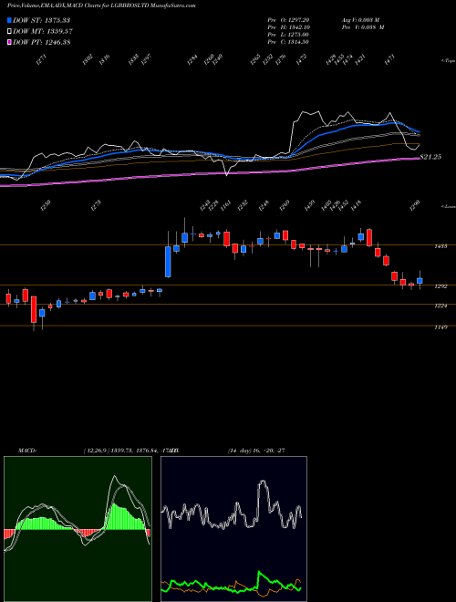Viewport: 456px width, 602px height.
Task: Click the 1290 low value label
Action: (x=415, y=205)
